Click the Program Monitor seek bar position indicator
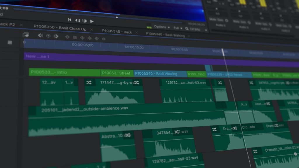Screen dimensions: 299x168 point(117,17)
